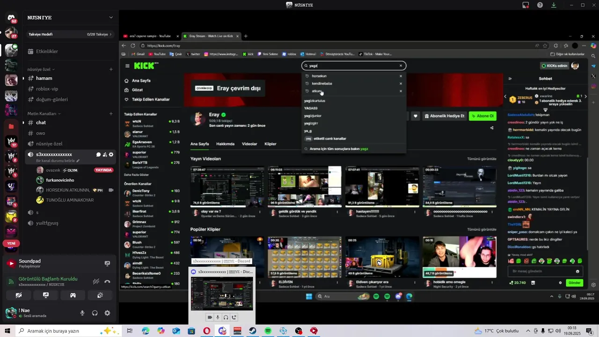Join voice channel named s
This screenshot has height=337, width=599.
69,212
